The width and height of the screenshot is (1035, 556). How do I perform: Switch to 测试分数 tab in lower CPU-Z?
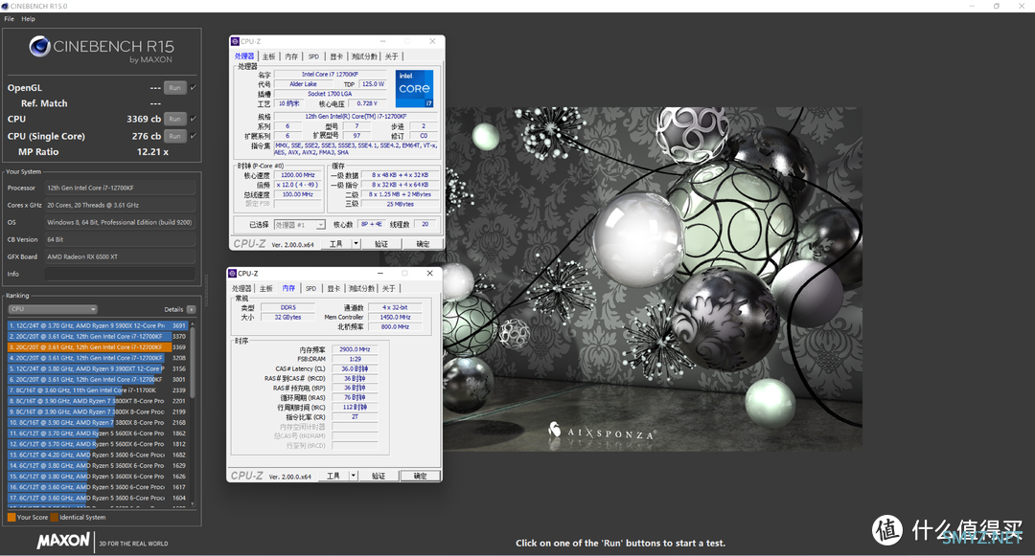point(361,289)
